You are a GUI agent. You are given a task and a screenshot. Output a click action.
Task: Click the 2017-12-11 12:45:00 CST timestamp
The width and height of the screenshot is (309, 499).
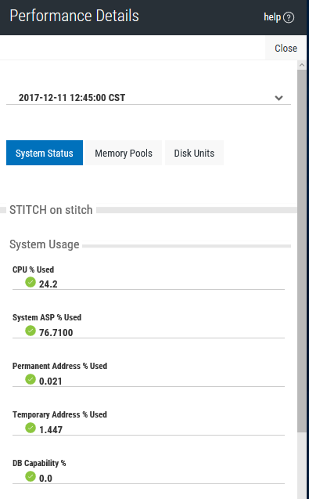coord(72,98)
